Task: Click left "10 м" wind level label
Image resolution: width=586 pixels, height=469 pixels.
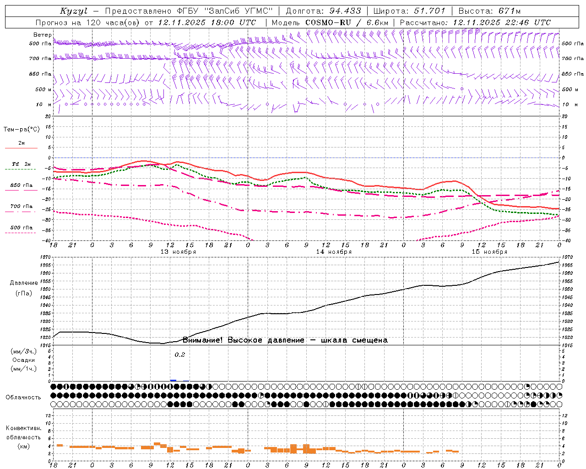Action: [x=44, y=104]
